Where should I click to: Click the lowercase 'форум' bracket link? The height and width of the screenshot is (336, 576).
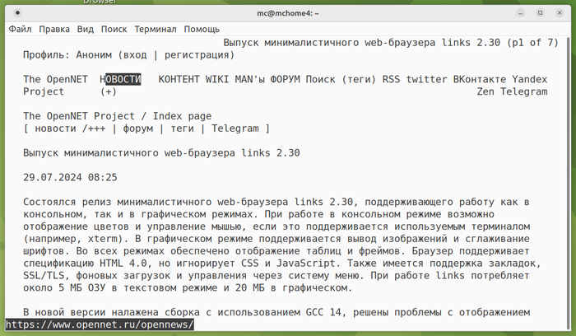pyautogui.click(x=137, y=128)
